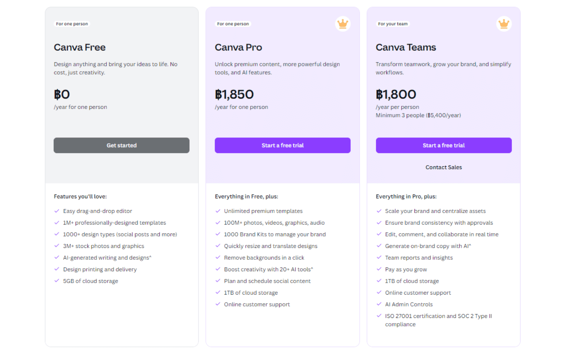Open the Contact Sales link
The height and width of the screenshot is (352, 568).
point(443,167)
